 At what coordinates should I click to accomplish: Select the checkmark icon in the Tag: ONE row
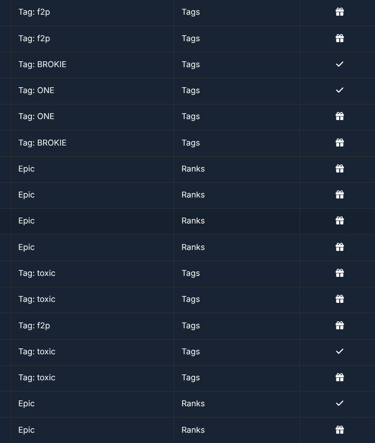tap(340, 90)
